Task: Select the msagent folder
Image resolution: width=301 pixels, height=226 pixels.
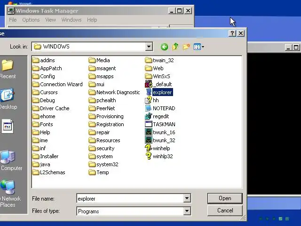Action: 103,68
